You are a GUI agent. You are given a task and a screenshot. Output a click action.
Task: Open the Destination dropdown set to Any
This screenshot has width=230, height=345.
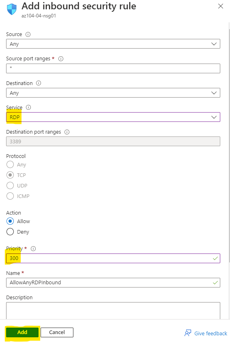(113, 93)
